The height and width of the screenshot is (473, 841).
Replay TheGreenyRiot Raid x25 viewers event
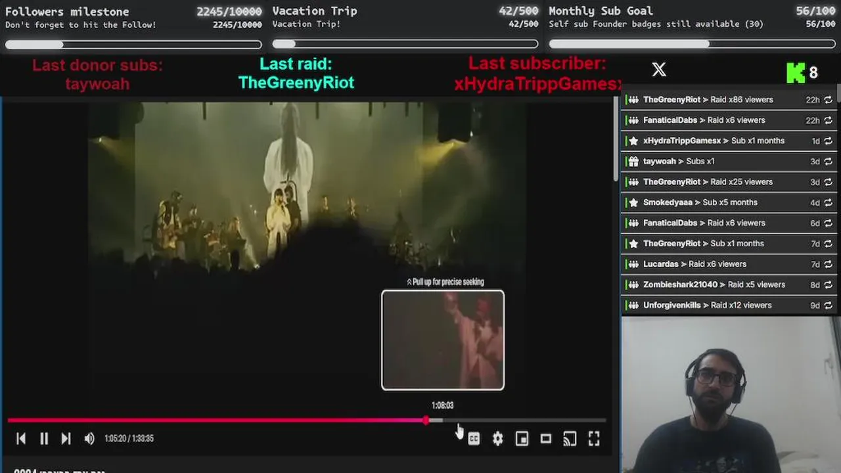(828, 182)
